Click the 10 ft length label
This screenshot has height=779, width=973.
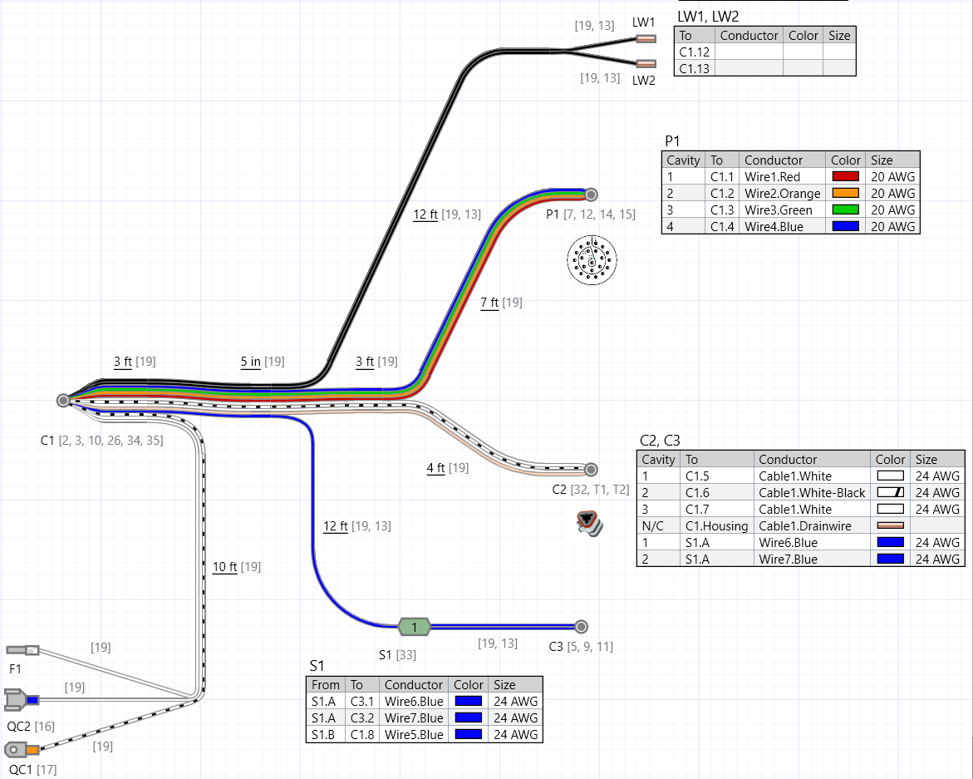[224, 567]
